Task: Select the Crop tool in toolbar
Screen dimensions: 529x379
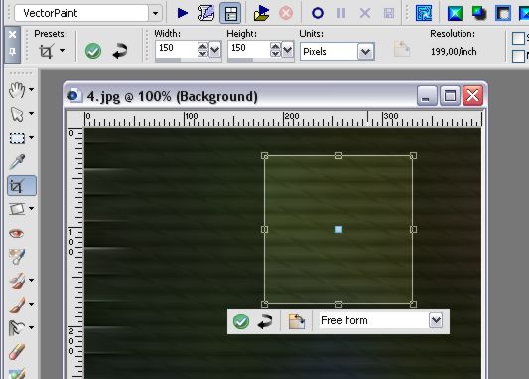Action: pos(22,186)
